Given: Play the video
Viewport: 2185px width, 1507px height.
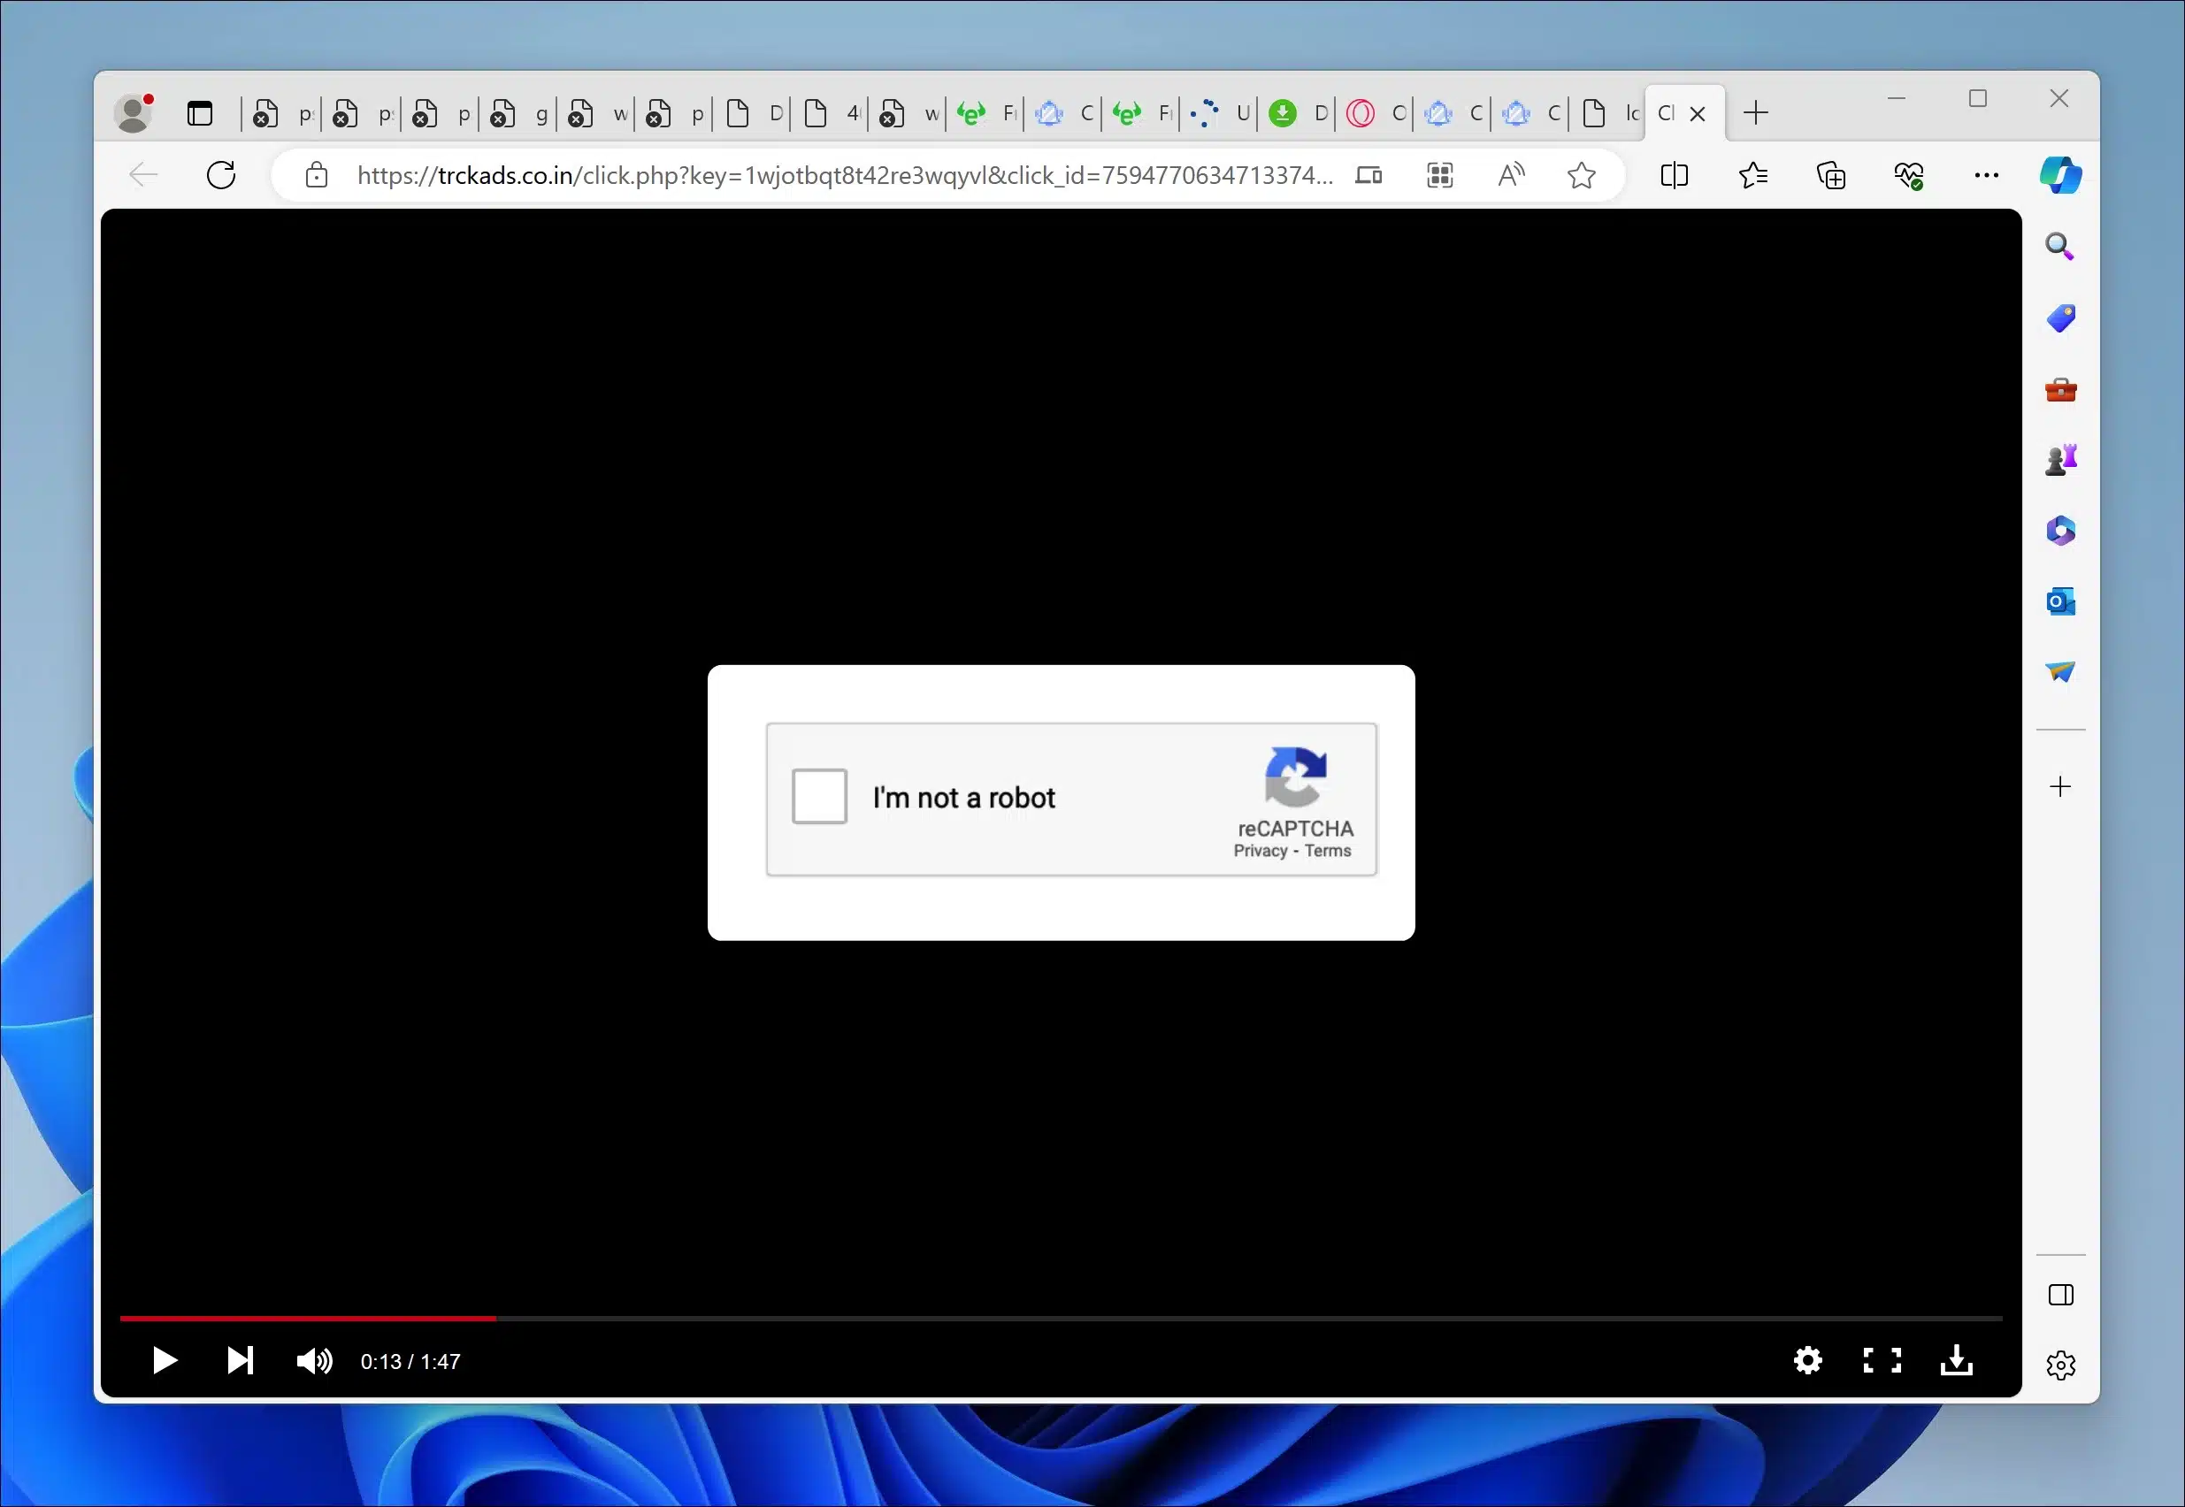Looking at the screenshot, I should point(165,1361).
